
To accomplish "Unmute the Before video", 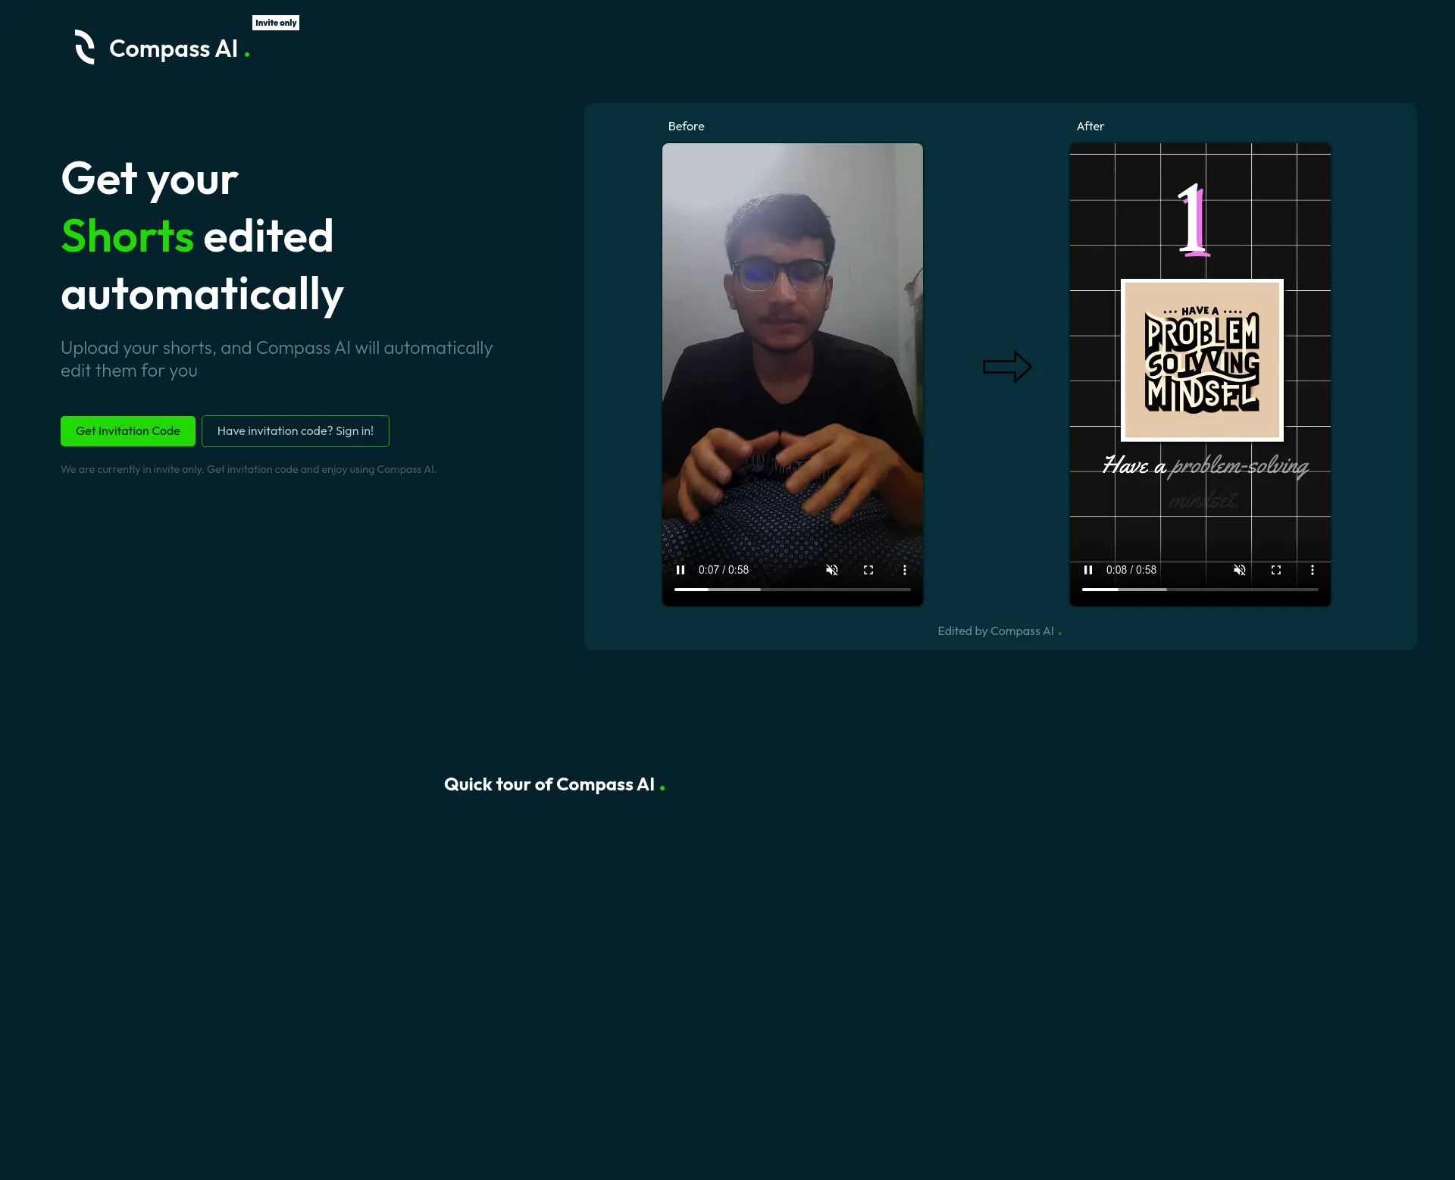I will pyautogui.click(x=832, y=570).
